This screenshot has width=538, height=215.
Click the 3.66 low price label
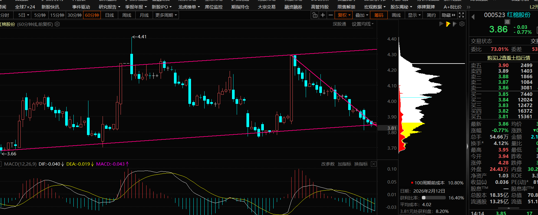point(12,154)
